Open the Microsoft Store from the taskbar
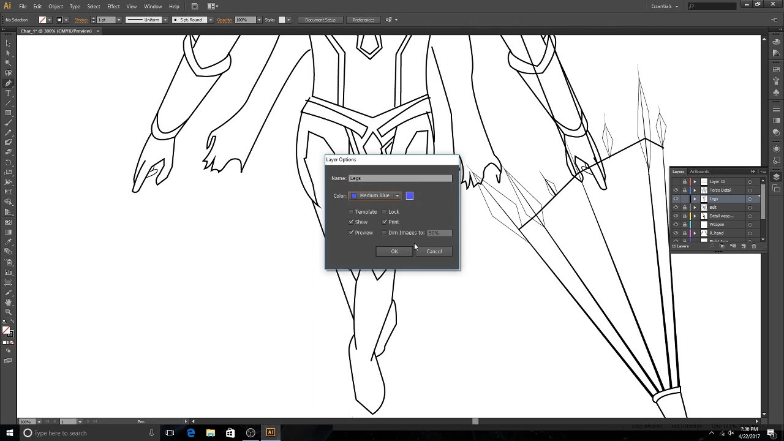Viewport: 784px width, 441px height. click(230, 433)
